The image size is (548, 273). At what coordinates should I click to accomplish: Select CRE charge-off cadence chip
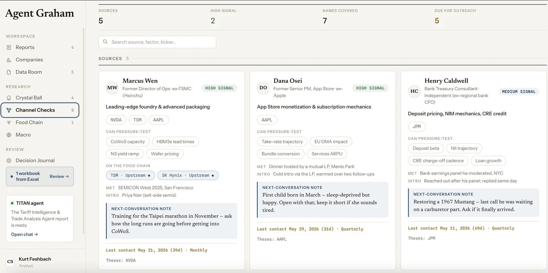[438, 161]
